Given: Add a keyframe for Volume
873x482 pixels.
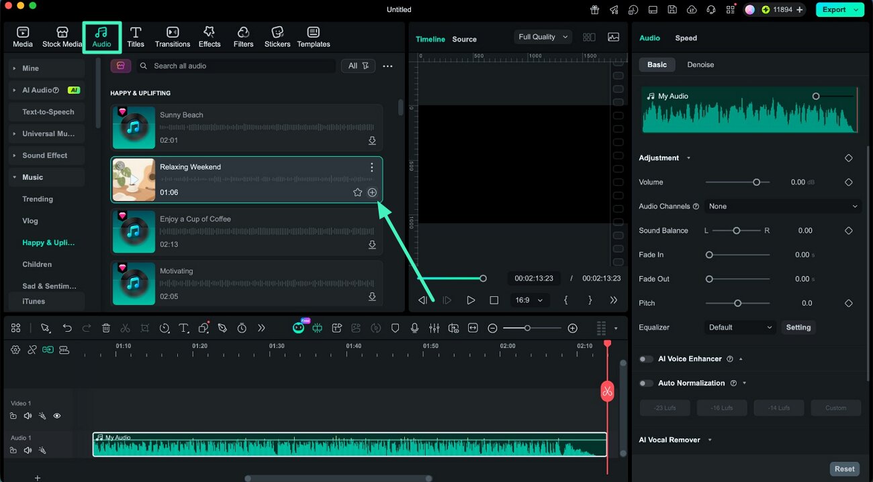Looking at the screenshot, I should pyautogui.click(x=848, y=182).
